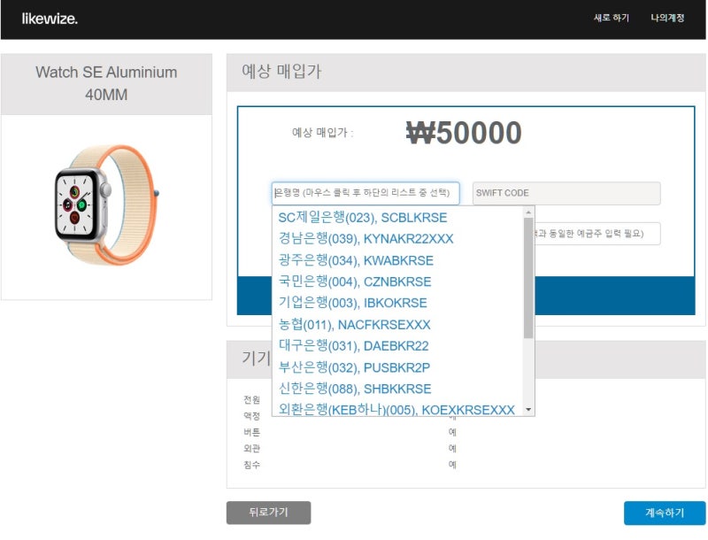Click the bank list scrollbar thumb

click(528, 278)
